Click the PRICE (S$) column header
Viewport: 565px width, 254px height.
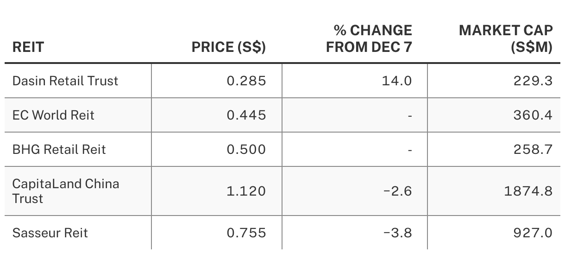click(229, 47)
